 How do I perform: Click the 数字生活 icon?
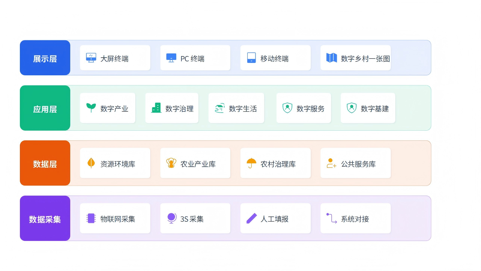click(x=219, y=108)
